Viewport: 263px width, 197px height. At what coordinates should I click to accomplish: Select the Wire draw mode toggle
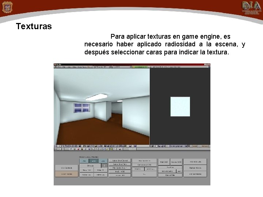[x=84, y=161]
